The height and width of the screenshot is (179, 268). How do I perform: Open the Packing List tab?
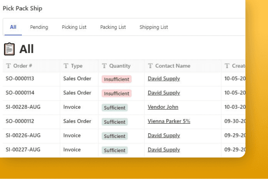pyautogui.click(x=113, y=27)
